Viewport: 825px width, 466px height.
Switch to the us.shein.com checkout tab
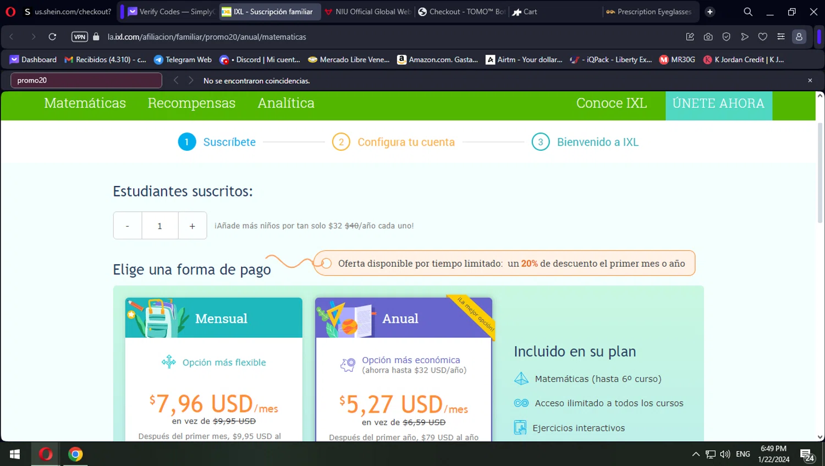tap(67, 12)
